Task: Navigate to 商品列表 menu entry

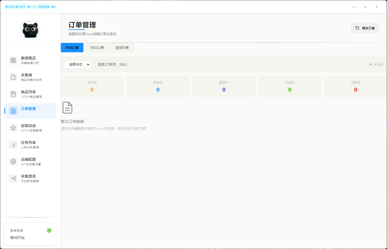Action: [30, 94]
